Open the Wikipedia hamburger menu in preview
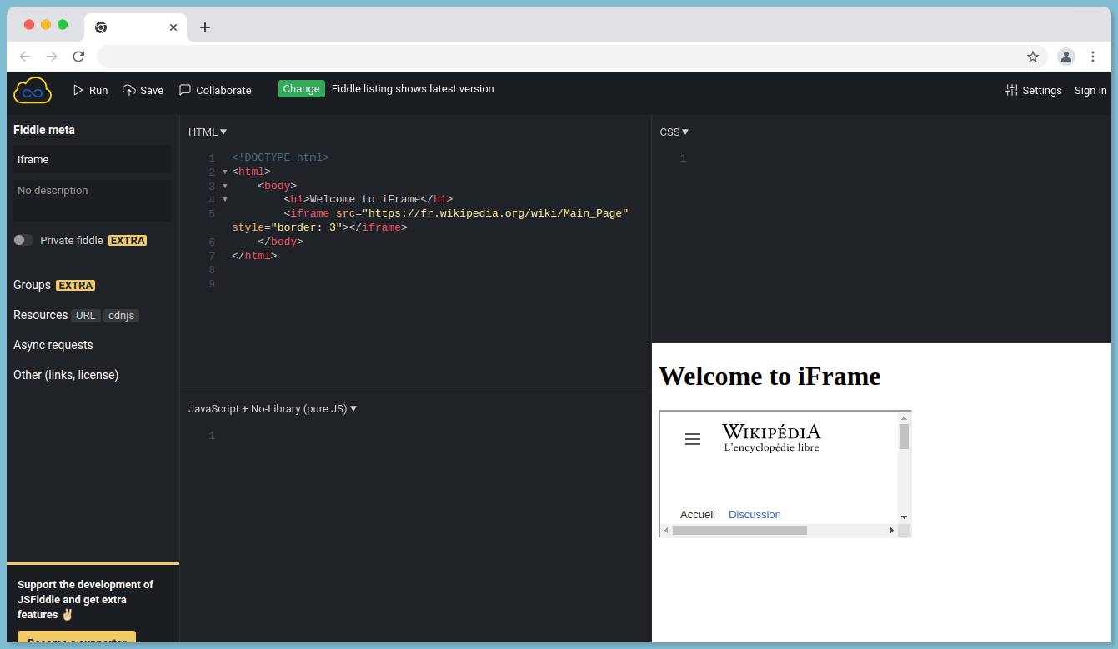This screenshot has height=649, width=1118. point(693,438)
